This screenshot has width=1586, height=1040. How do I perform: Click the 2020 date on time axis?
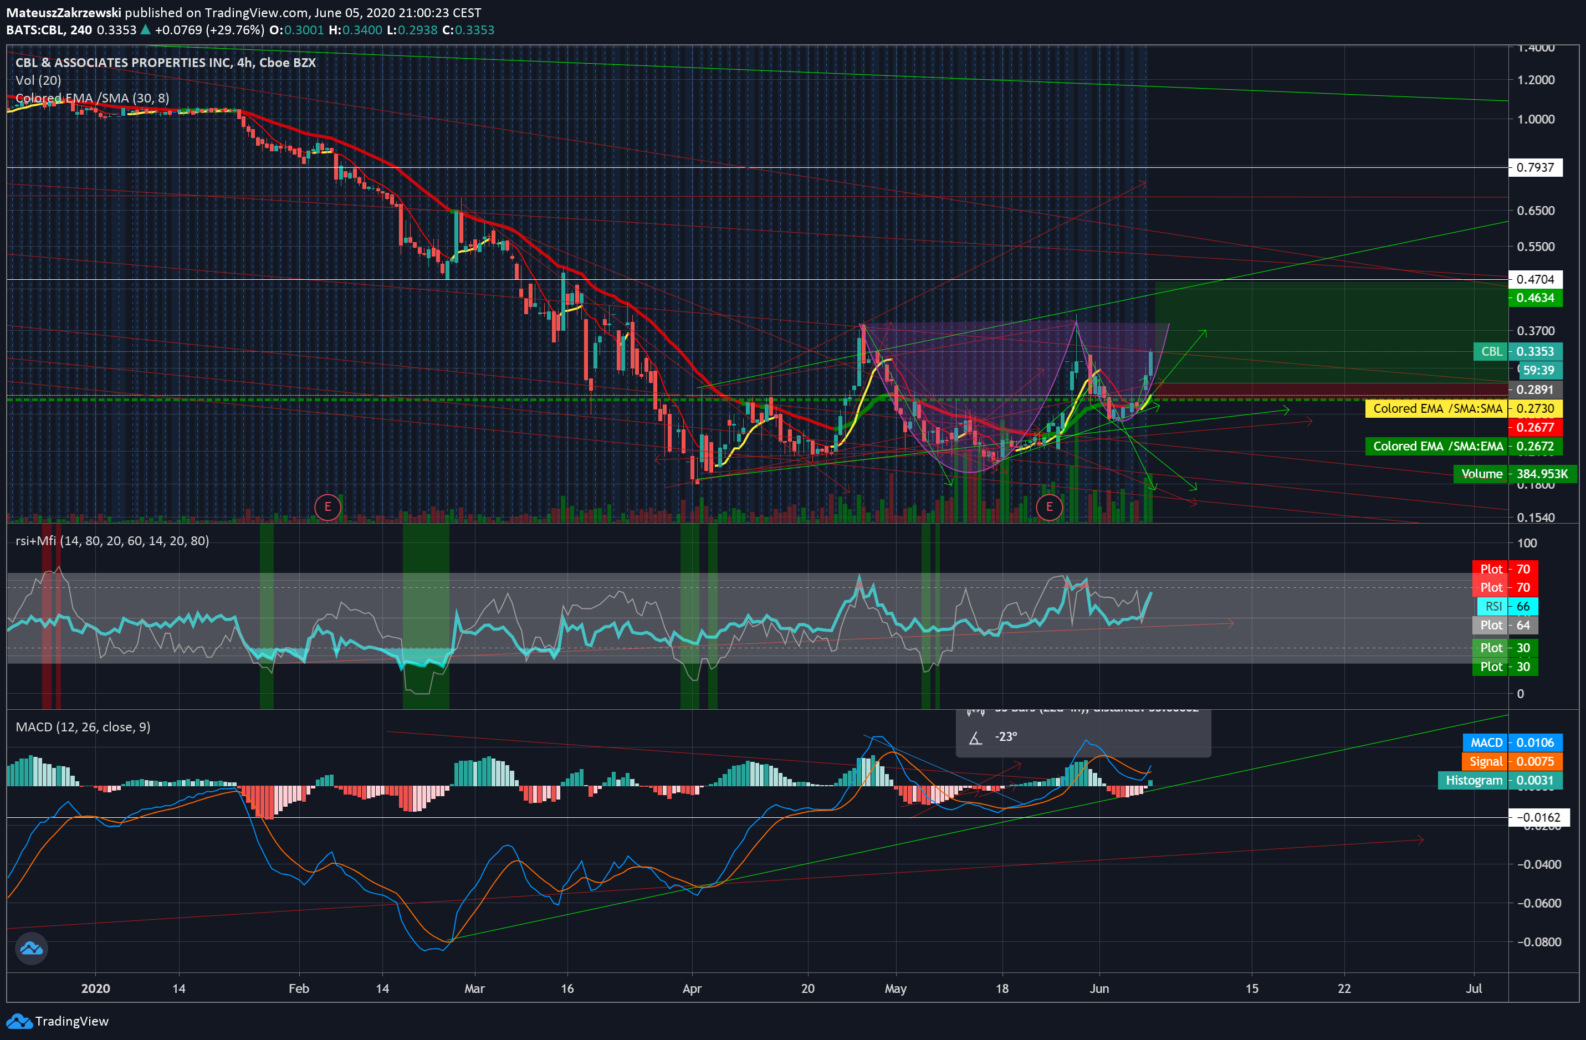[95, 988]
